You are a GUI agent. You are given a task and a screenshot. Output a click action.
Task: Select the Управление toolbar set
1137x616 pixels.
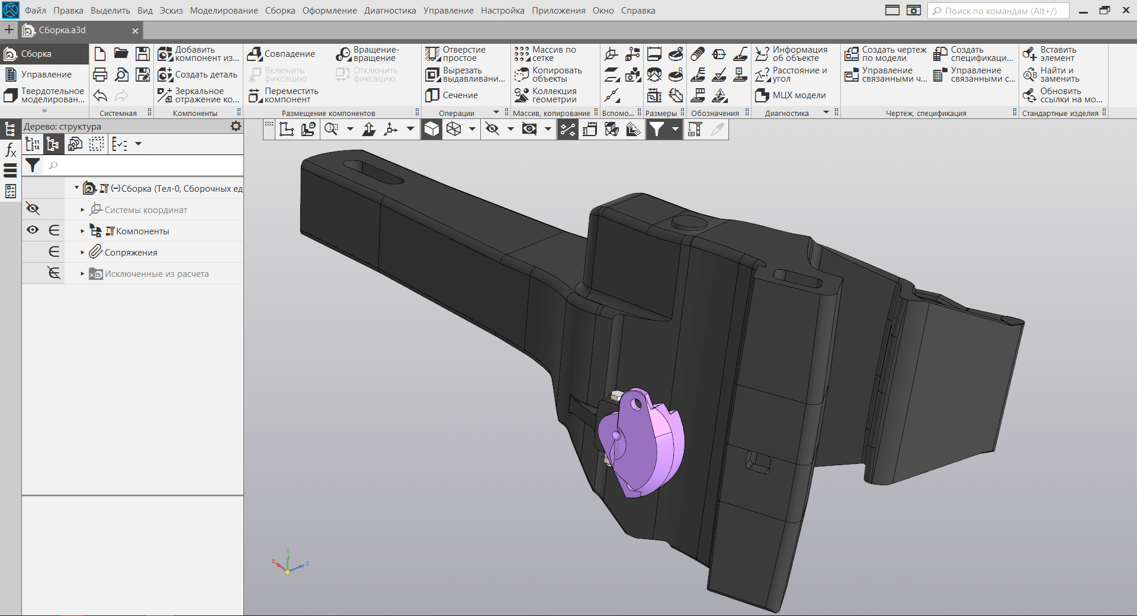pos(45,75)
